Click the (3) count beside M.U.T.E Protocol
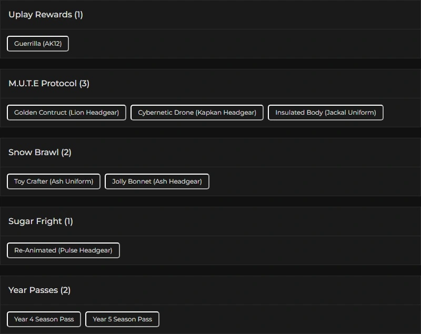The height and width of the screenshot is (334, 421). (x=84, y=84)
